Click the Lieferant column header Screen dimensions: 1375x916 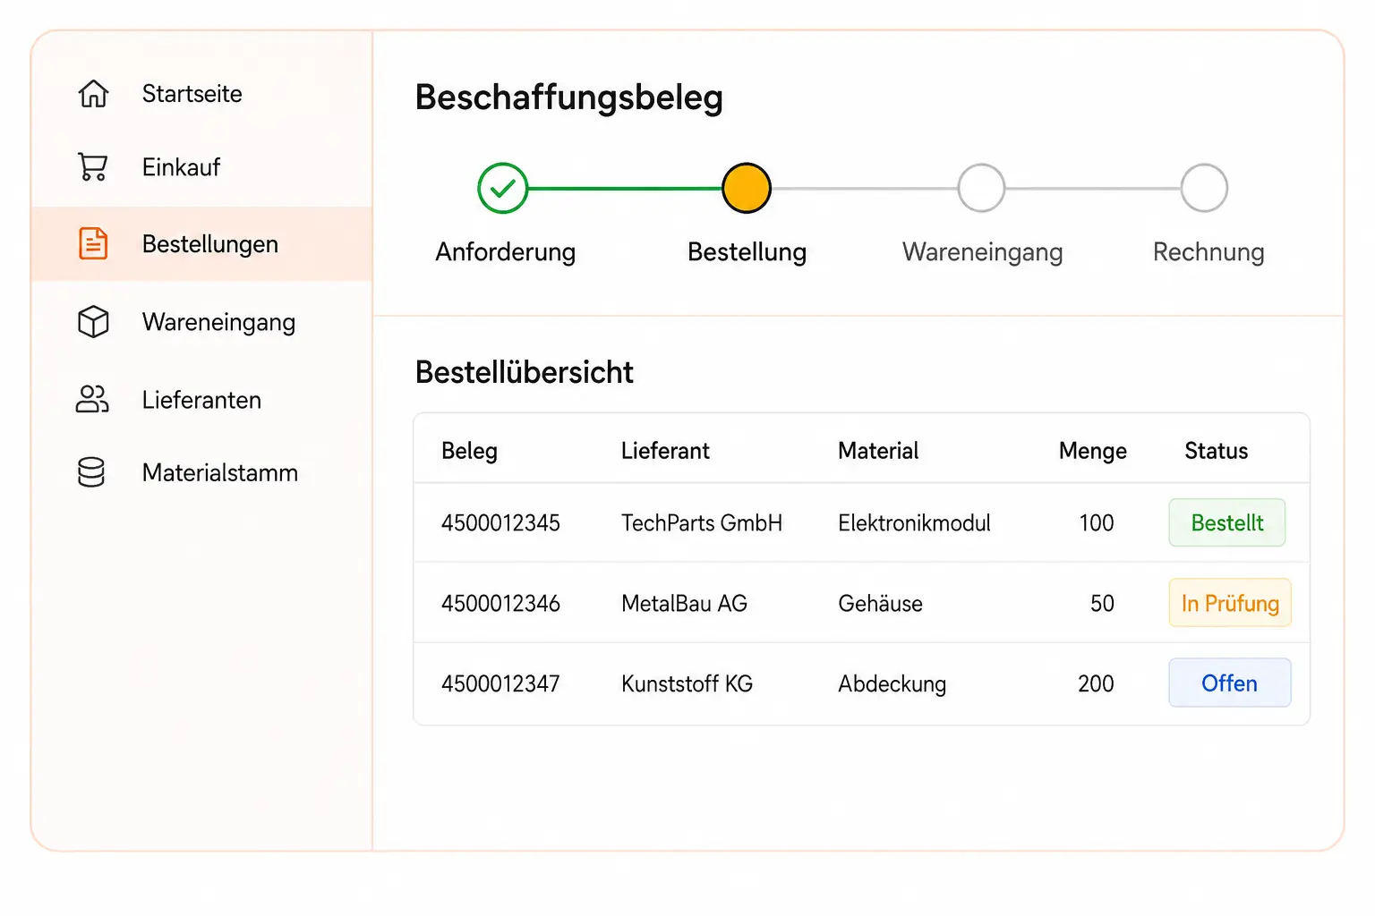click(x=665, y=451)
